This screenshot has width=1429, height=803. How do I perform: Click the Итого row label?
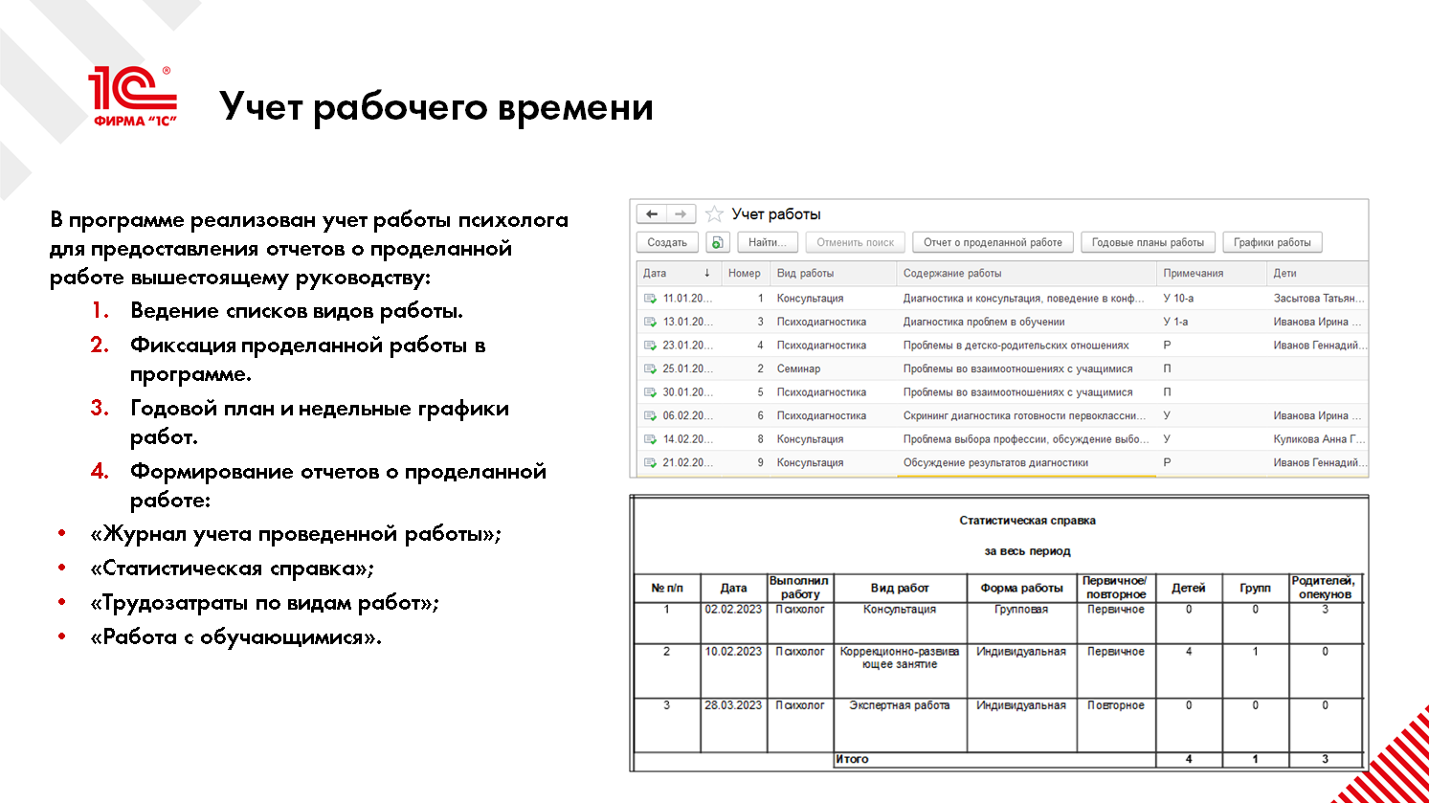point(852,759)
